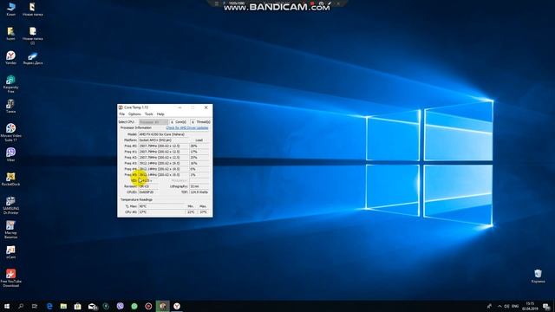Open the Options menu in Core Temp
Image resolution: width=555 pixels, height=312 pixels.
tap(134, 114)
